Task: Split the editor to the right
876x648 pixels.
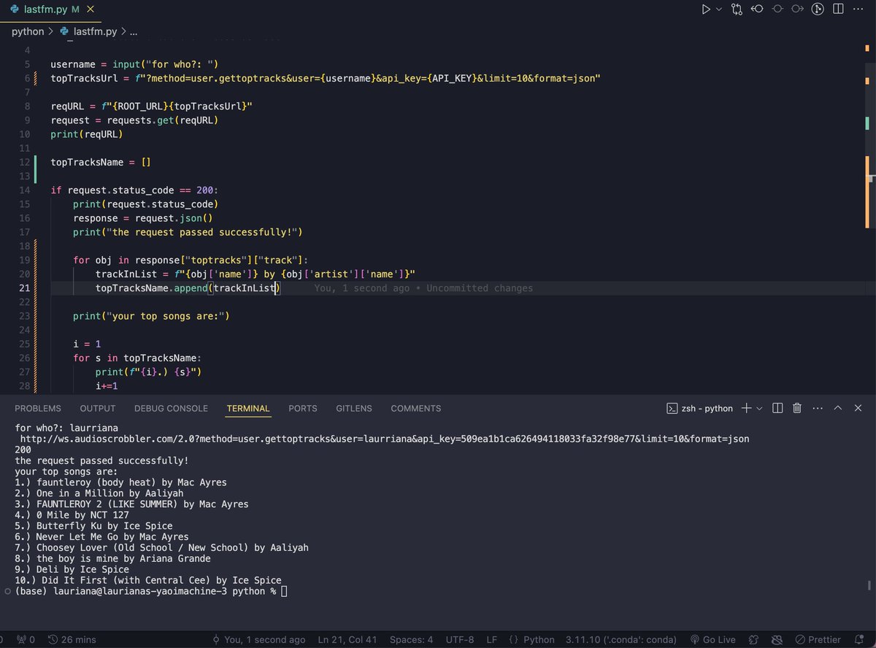Action: tap(838, 9)
